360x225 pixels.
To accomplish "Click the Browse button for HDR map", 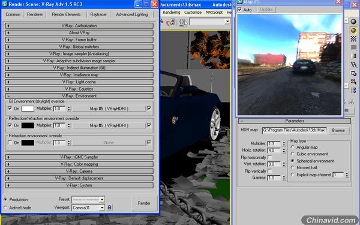I will point(338,130).
